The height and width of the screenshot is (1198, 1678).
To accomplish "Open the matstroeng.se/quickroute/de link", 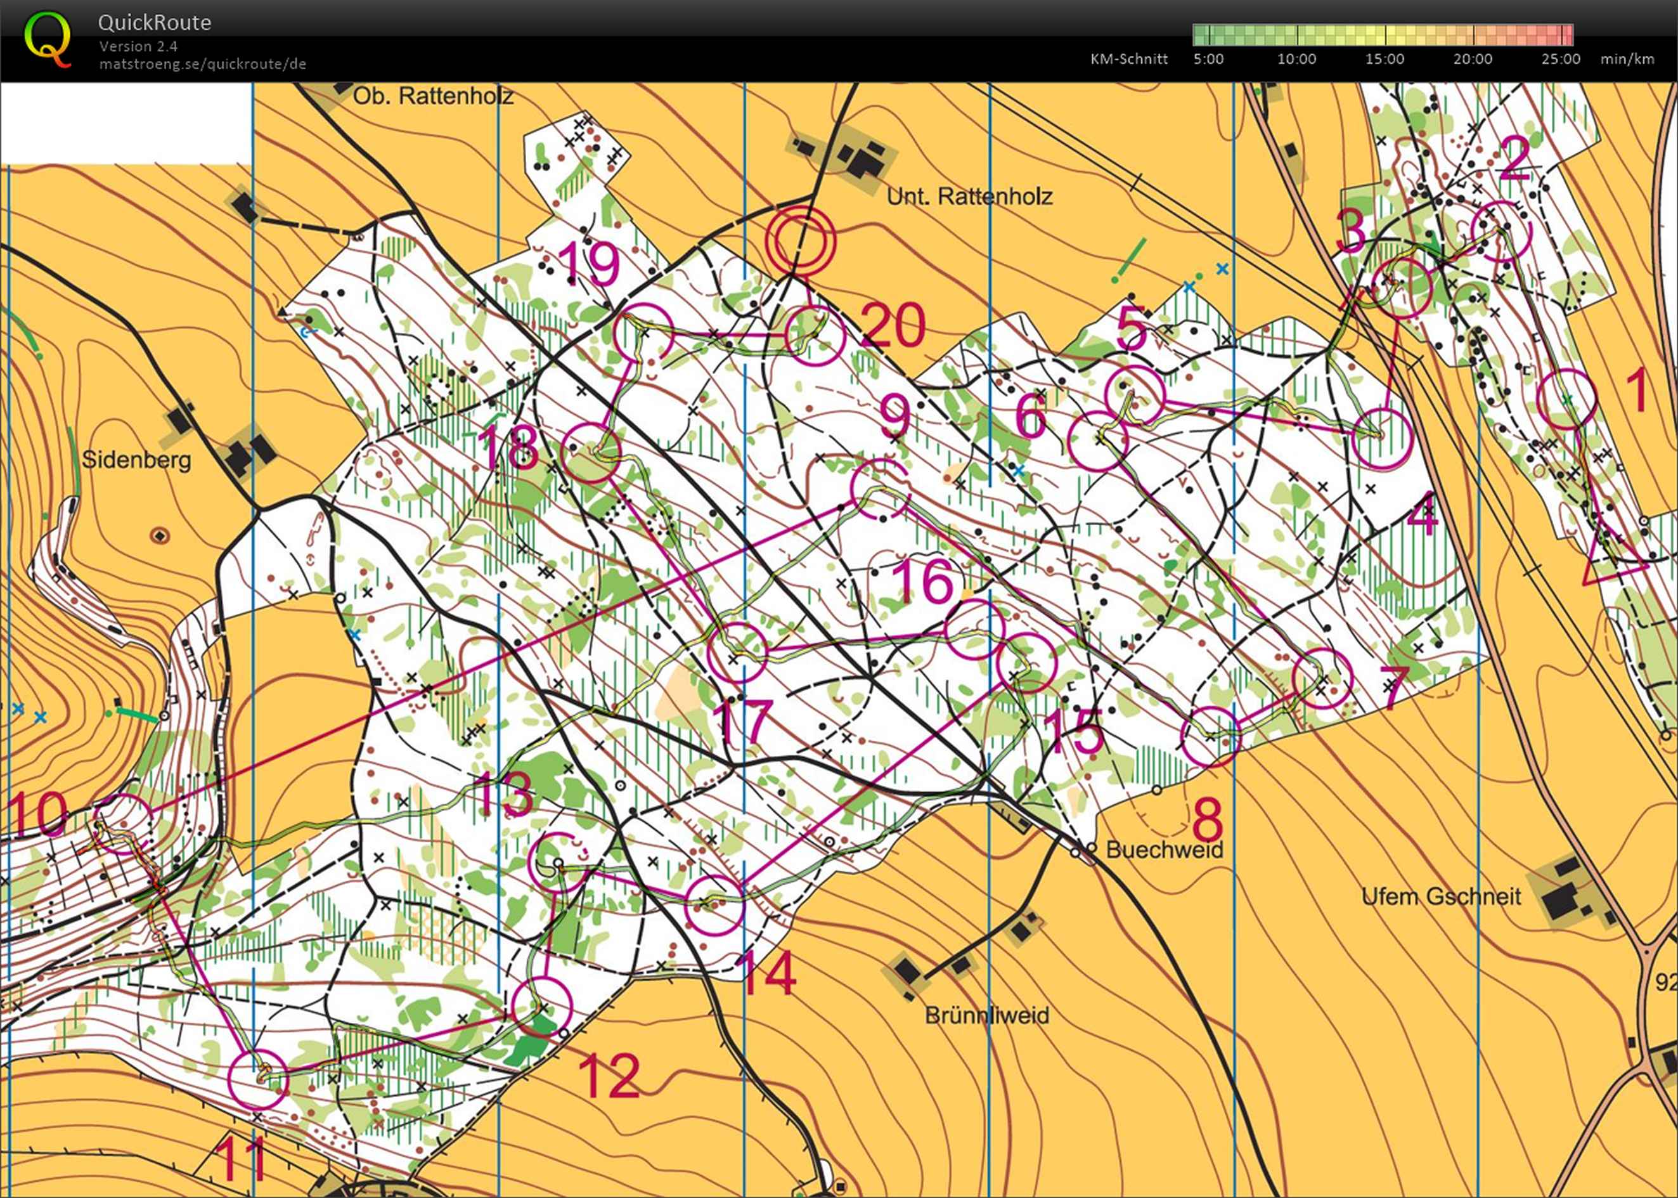I will click(203, 63).
